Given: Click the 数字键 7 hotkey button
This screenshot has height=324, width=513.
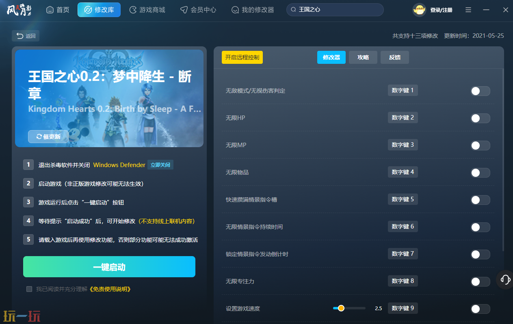Looking at the screenshot, I should 403,254.
